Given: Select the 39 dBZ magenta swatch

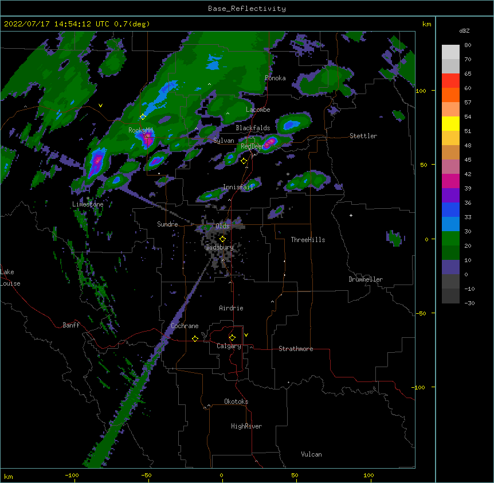Looking at the screenshot, I should click(450, 181).
